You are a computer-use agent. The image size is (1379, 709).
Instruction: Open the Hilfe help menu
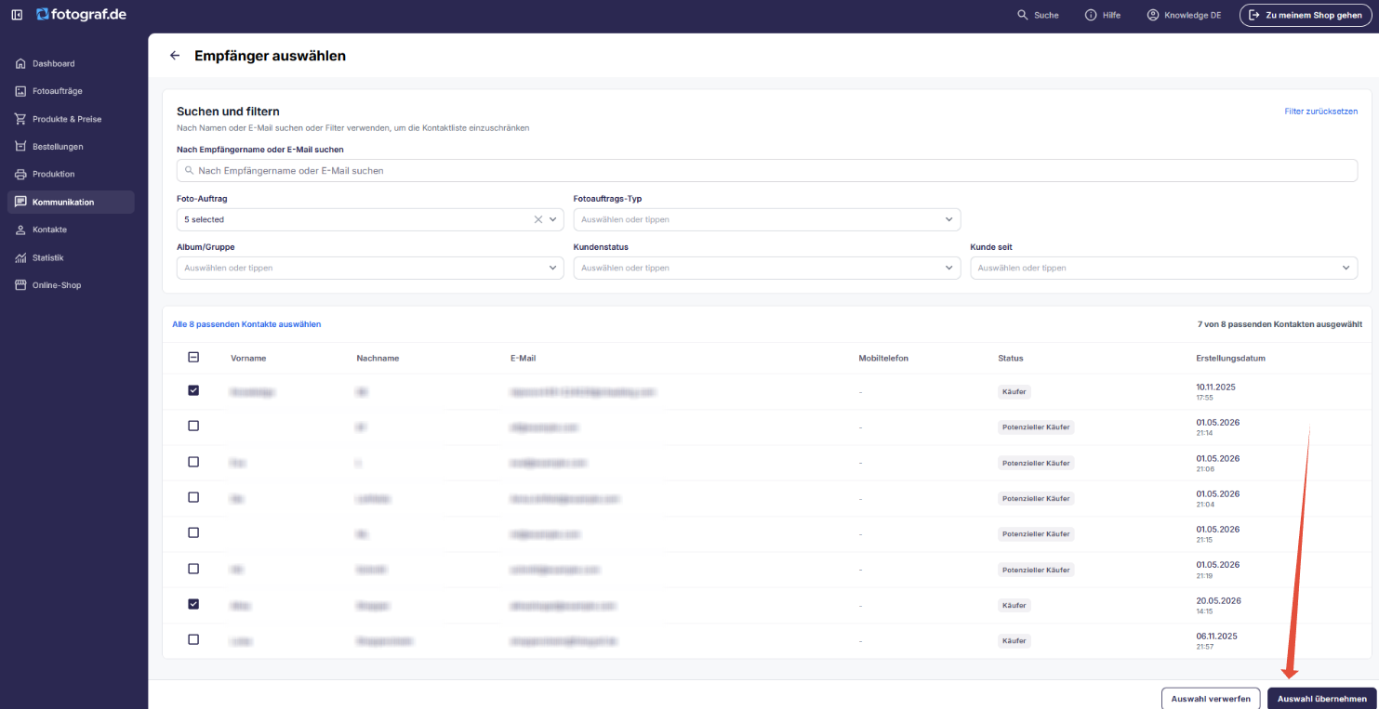click(1102, 15)
